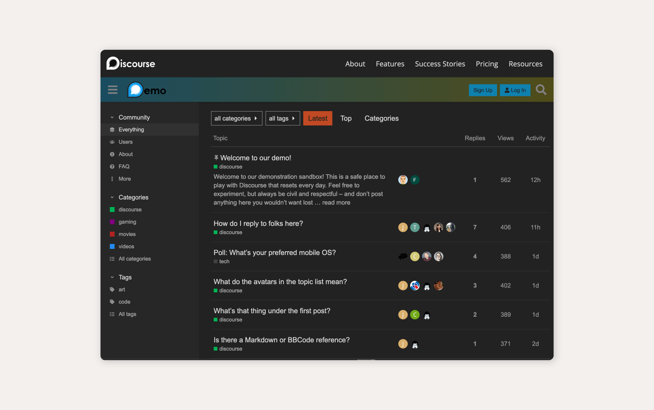
Task: Click the search magnifier icon
Action: click(x=541, y=90)
